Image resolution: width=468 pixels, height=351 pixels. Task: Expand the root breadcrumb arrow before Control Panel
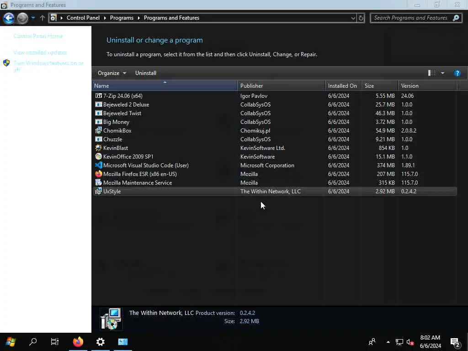pyautogui.click(x=62, y=18)
